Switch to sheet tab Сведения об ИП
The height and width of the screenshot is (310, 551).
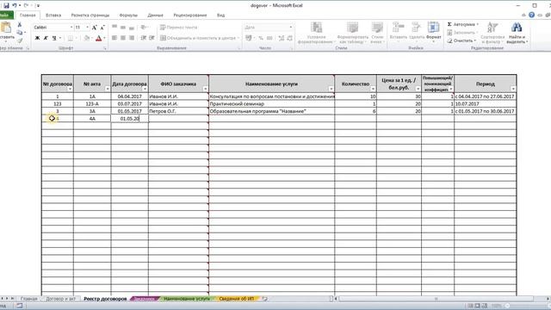[236, 299]
